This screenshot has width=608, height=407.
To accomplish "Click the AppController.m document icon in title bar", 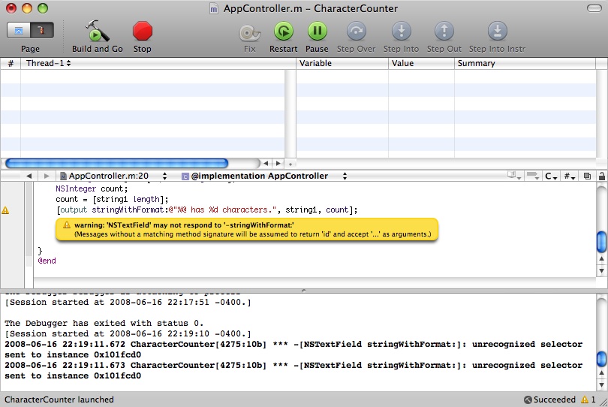I will 214,8.
